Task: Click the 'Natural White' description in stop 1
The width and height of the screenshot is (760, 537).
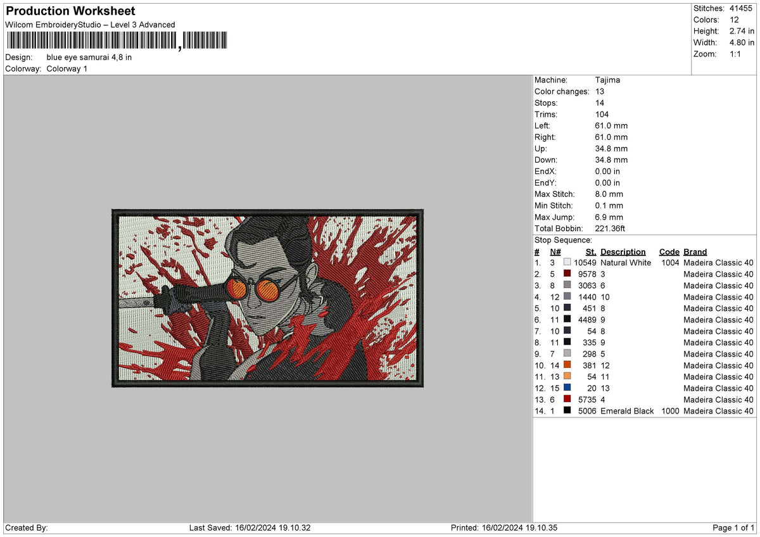Action: pos(626,263)
